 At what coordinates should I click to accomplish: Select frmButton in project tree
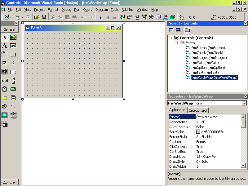pos(208,48)
